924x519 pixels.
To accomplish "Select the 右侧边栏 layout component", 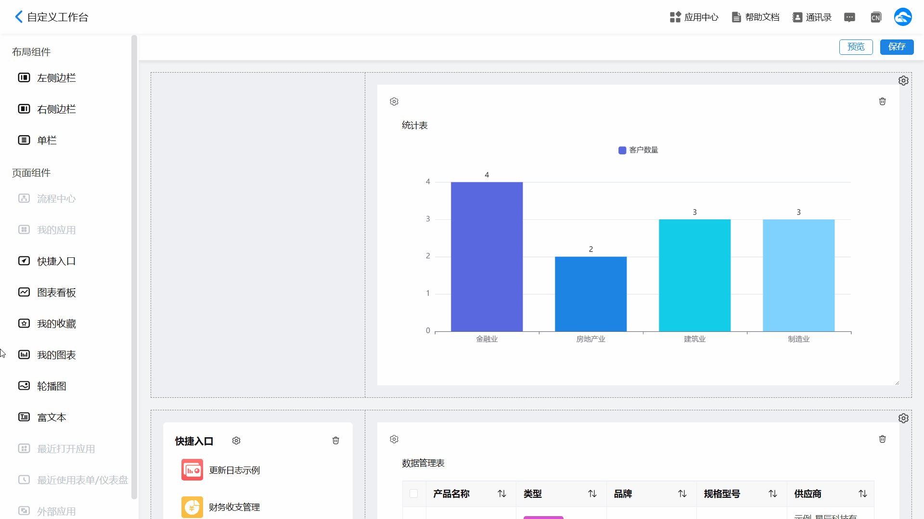I will pos(47,109).
